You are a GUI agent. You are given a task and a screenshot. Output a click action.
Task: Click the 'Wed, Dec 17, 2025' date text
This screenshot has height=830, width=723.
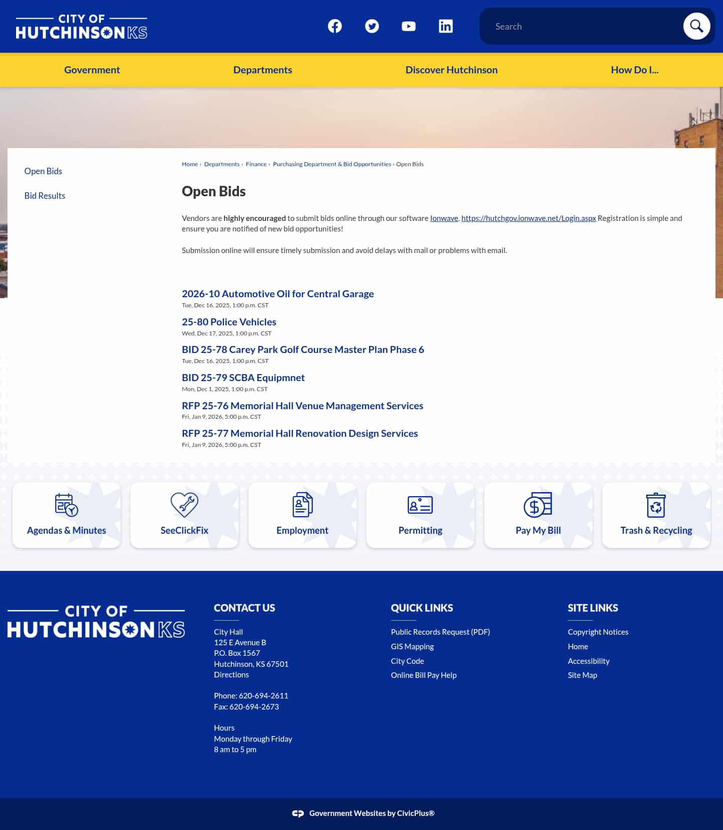pos(226,333)
